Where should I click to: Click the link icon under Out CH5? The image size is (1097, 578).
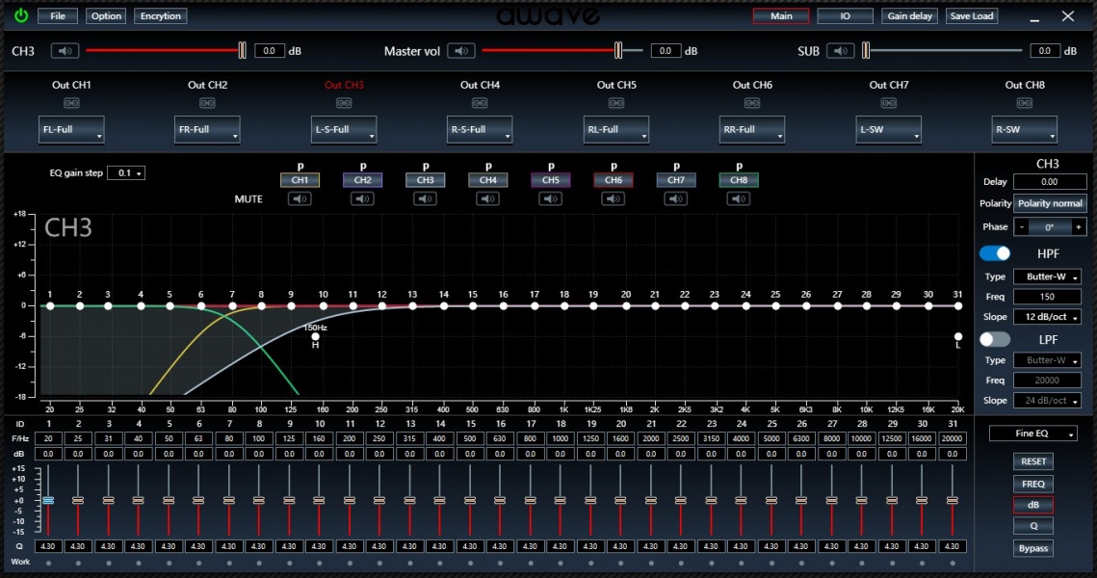(x=615, y=103)
